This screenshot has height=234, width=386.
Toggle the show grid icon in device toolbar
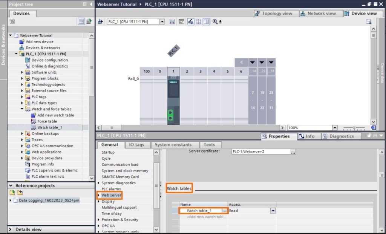pos(198,21)
